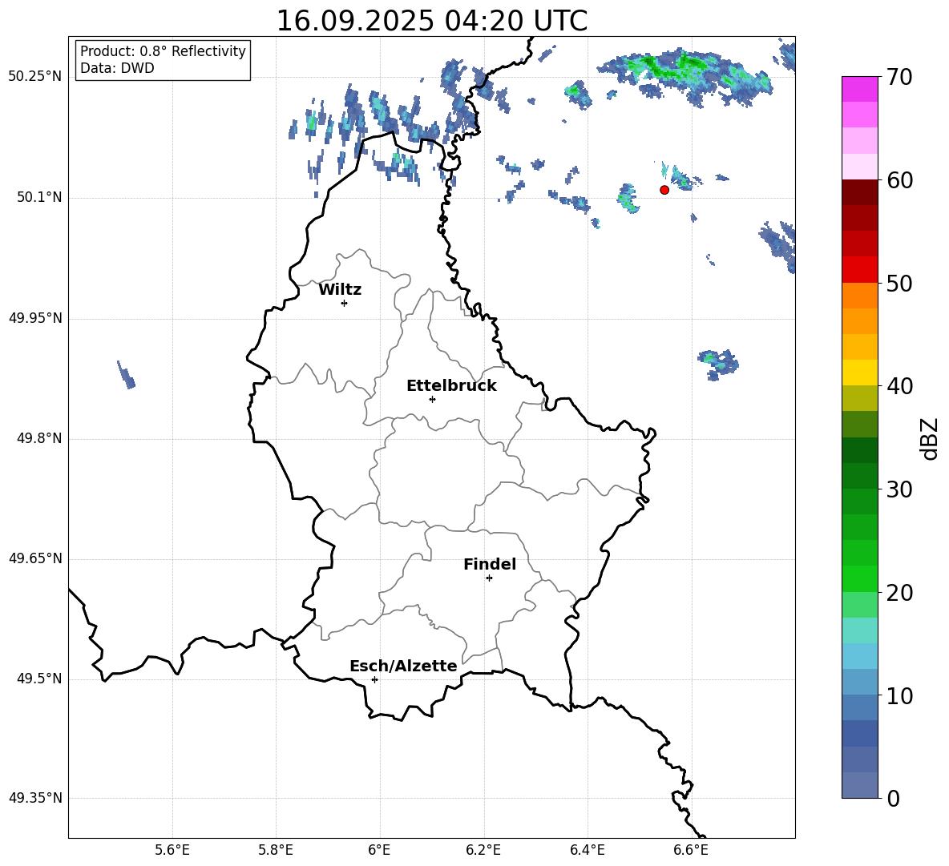Click colorbar tick label '30'

pos(899,489)
